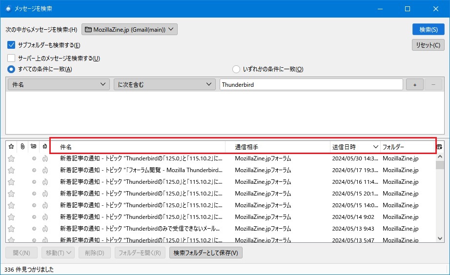Screen dimensions: 450x275
Task: Open the 件名 search field dropdown
Action: pos(59,84)
